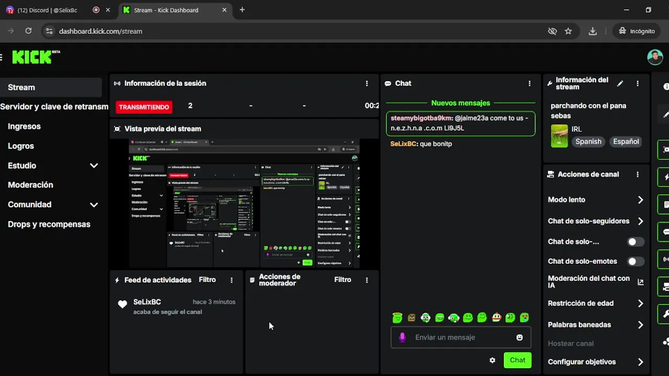The height and width of the screenshot is (376, 669).
Task: Click SeLixBC username in the chat
Action: (x=403, y=144)
